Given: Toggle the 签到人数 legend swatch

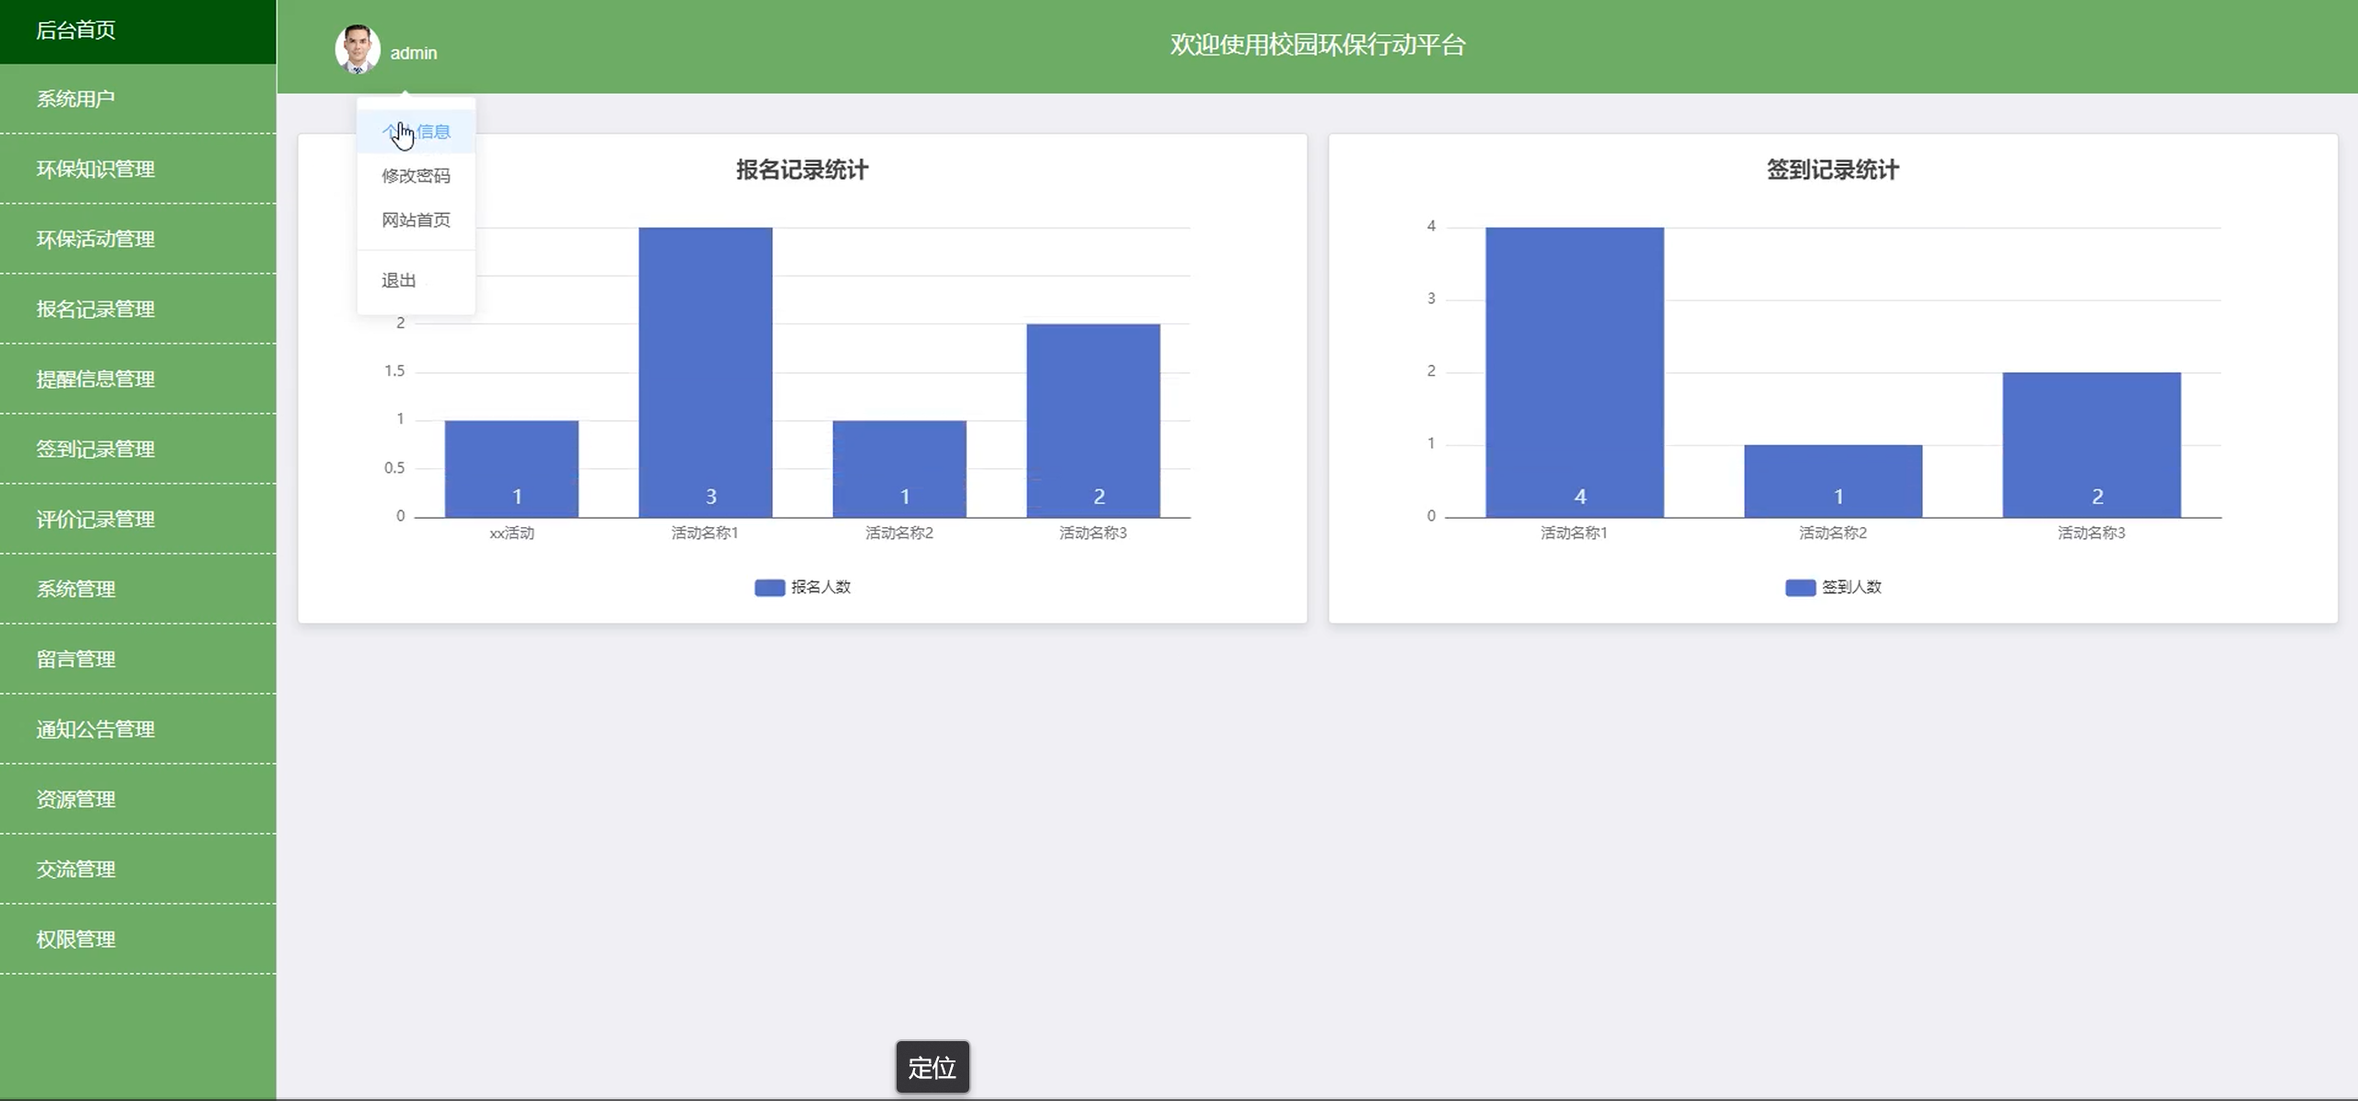Looking at the screenshot, I should tap(1800, 588).
